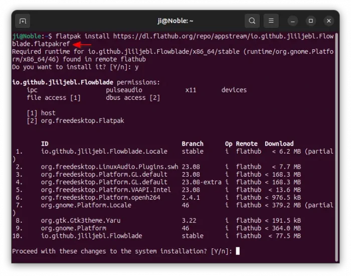Screen dimensions: 351x276
Task: Open a new terminal tab
Action: click(x=23, y=21)
